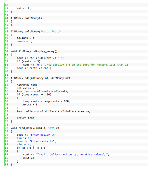Viewport: 159px width, 171px height.
Task: Click the 'return temp;' statement
Action: [x=26, y=118]
